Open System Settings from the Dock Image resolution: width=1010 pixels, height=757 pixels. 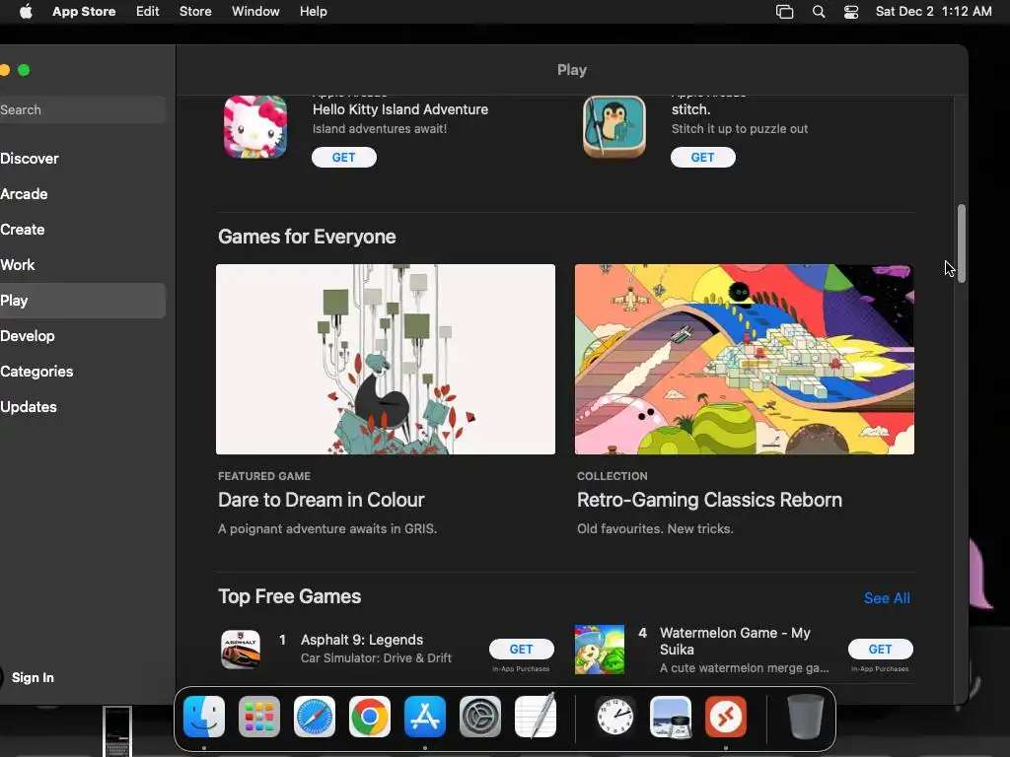[480, 717]
